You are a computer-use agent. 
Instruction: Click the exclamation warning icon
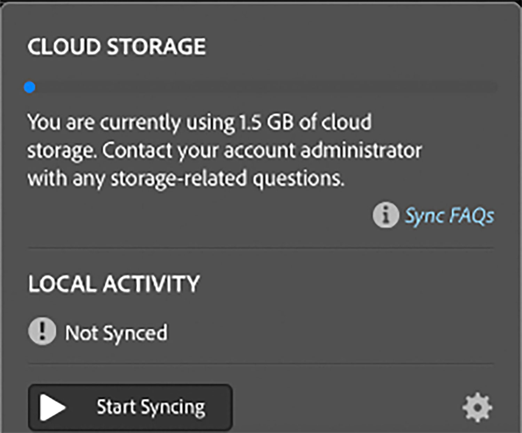42,331
